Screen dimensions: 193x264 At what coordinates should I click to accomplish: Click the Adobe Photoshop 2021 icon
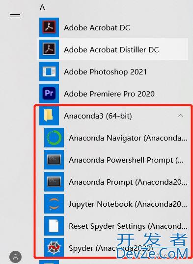pyautogui.click(x=49, y=72)
